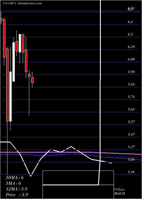Select the tallest red candlestick from 6.19 to 5.57
This screenshot has height=199, width=142.
pyautogui.click(x=7, y=85)
